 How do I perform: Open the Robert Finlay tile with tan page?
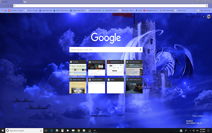78,86
